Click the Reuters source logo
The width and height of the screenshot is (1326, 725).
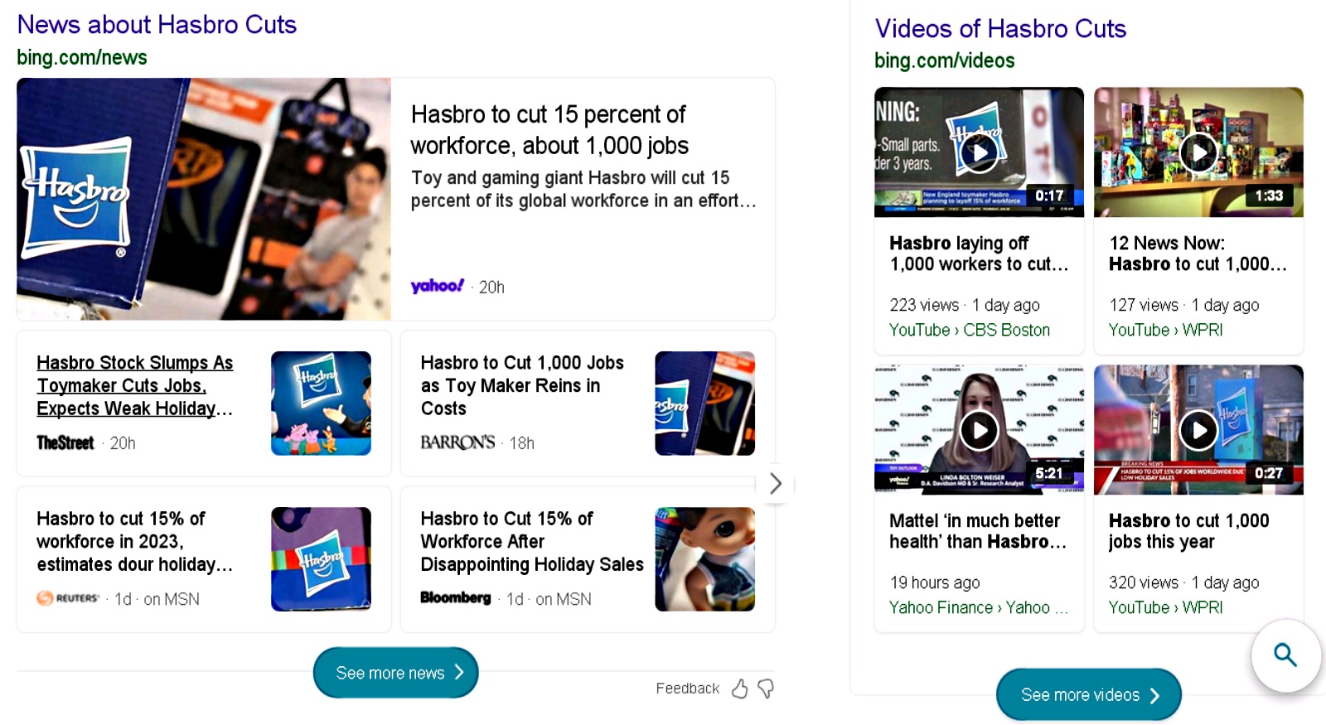(68, 598)
